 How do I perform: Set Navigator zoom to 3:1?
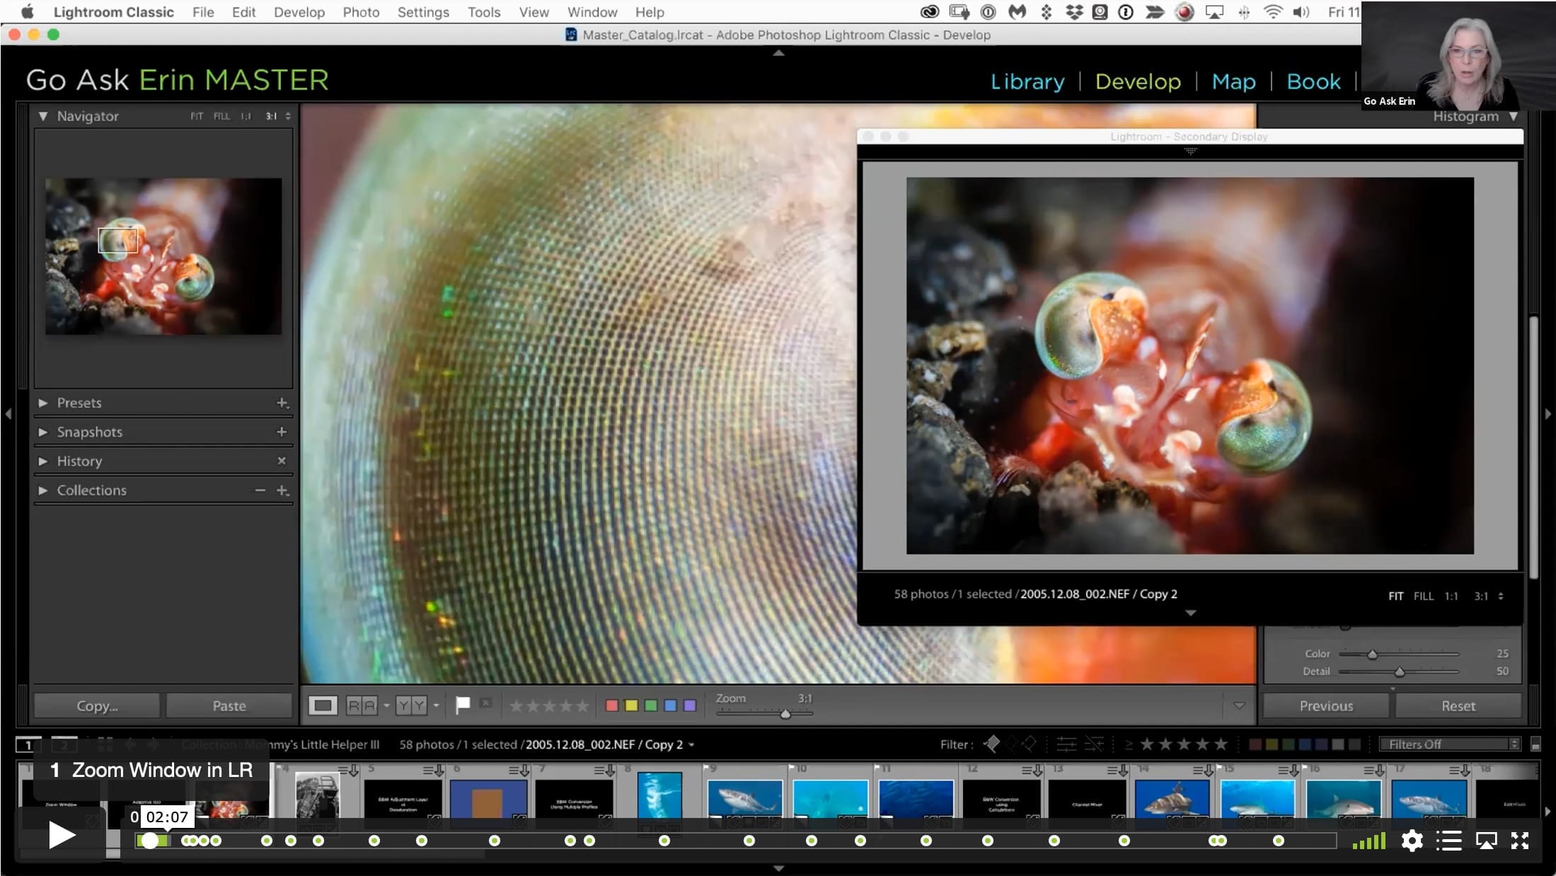[271, 116]
